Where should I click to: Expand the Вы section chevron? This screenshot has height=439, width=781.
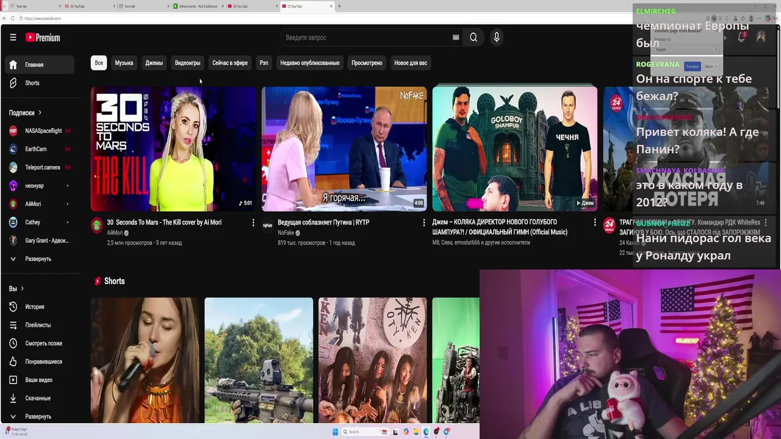pos(22,288)
